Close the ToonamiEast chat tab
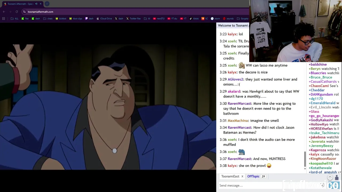This screenshot has width=342, height=192. [242, 176]
